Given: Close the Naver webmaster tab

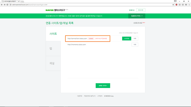Looking at the screenshot, I should click(19, 2).
